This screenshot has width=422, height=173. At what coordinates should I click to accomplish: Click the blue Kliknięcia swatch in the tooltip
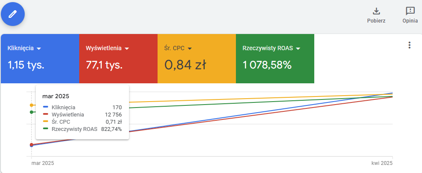(46, 107)
